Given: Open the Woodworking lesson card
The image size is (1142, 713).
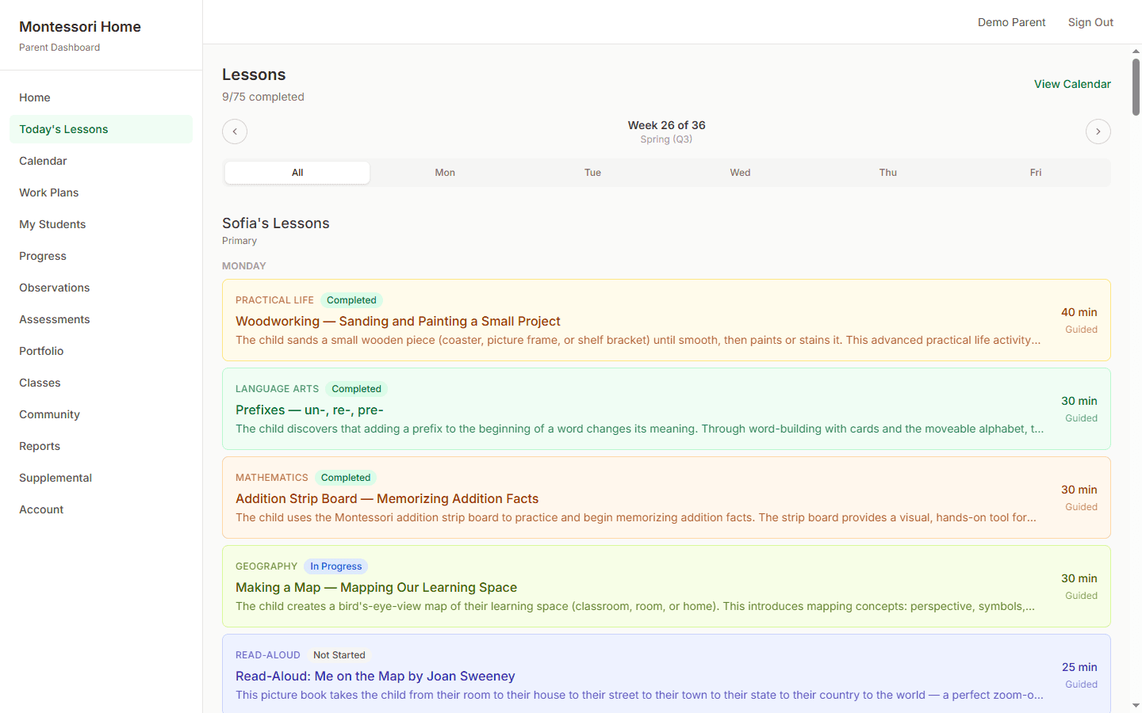Looking at the screenshot, I should pyautogui.click(x=666, y=320).
